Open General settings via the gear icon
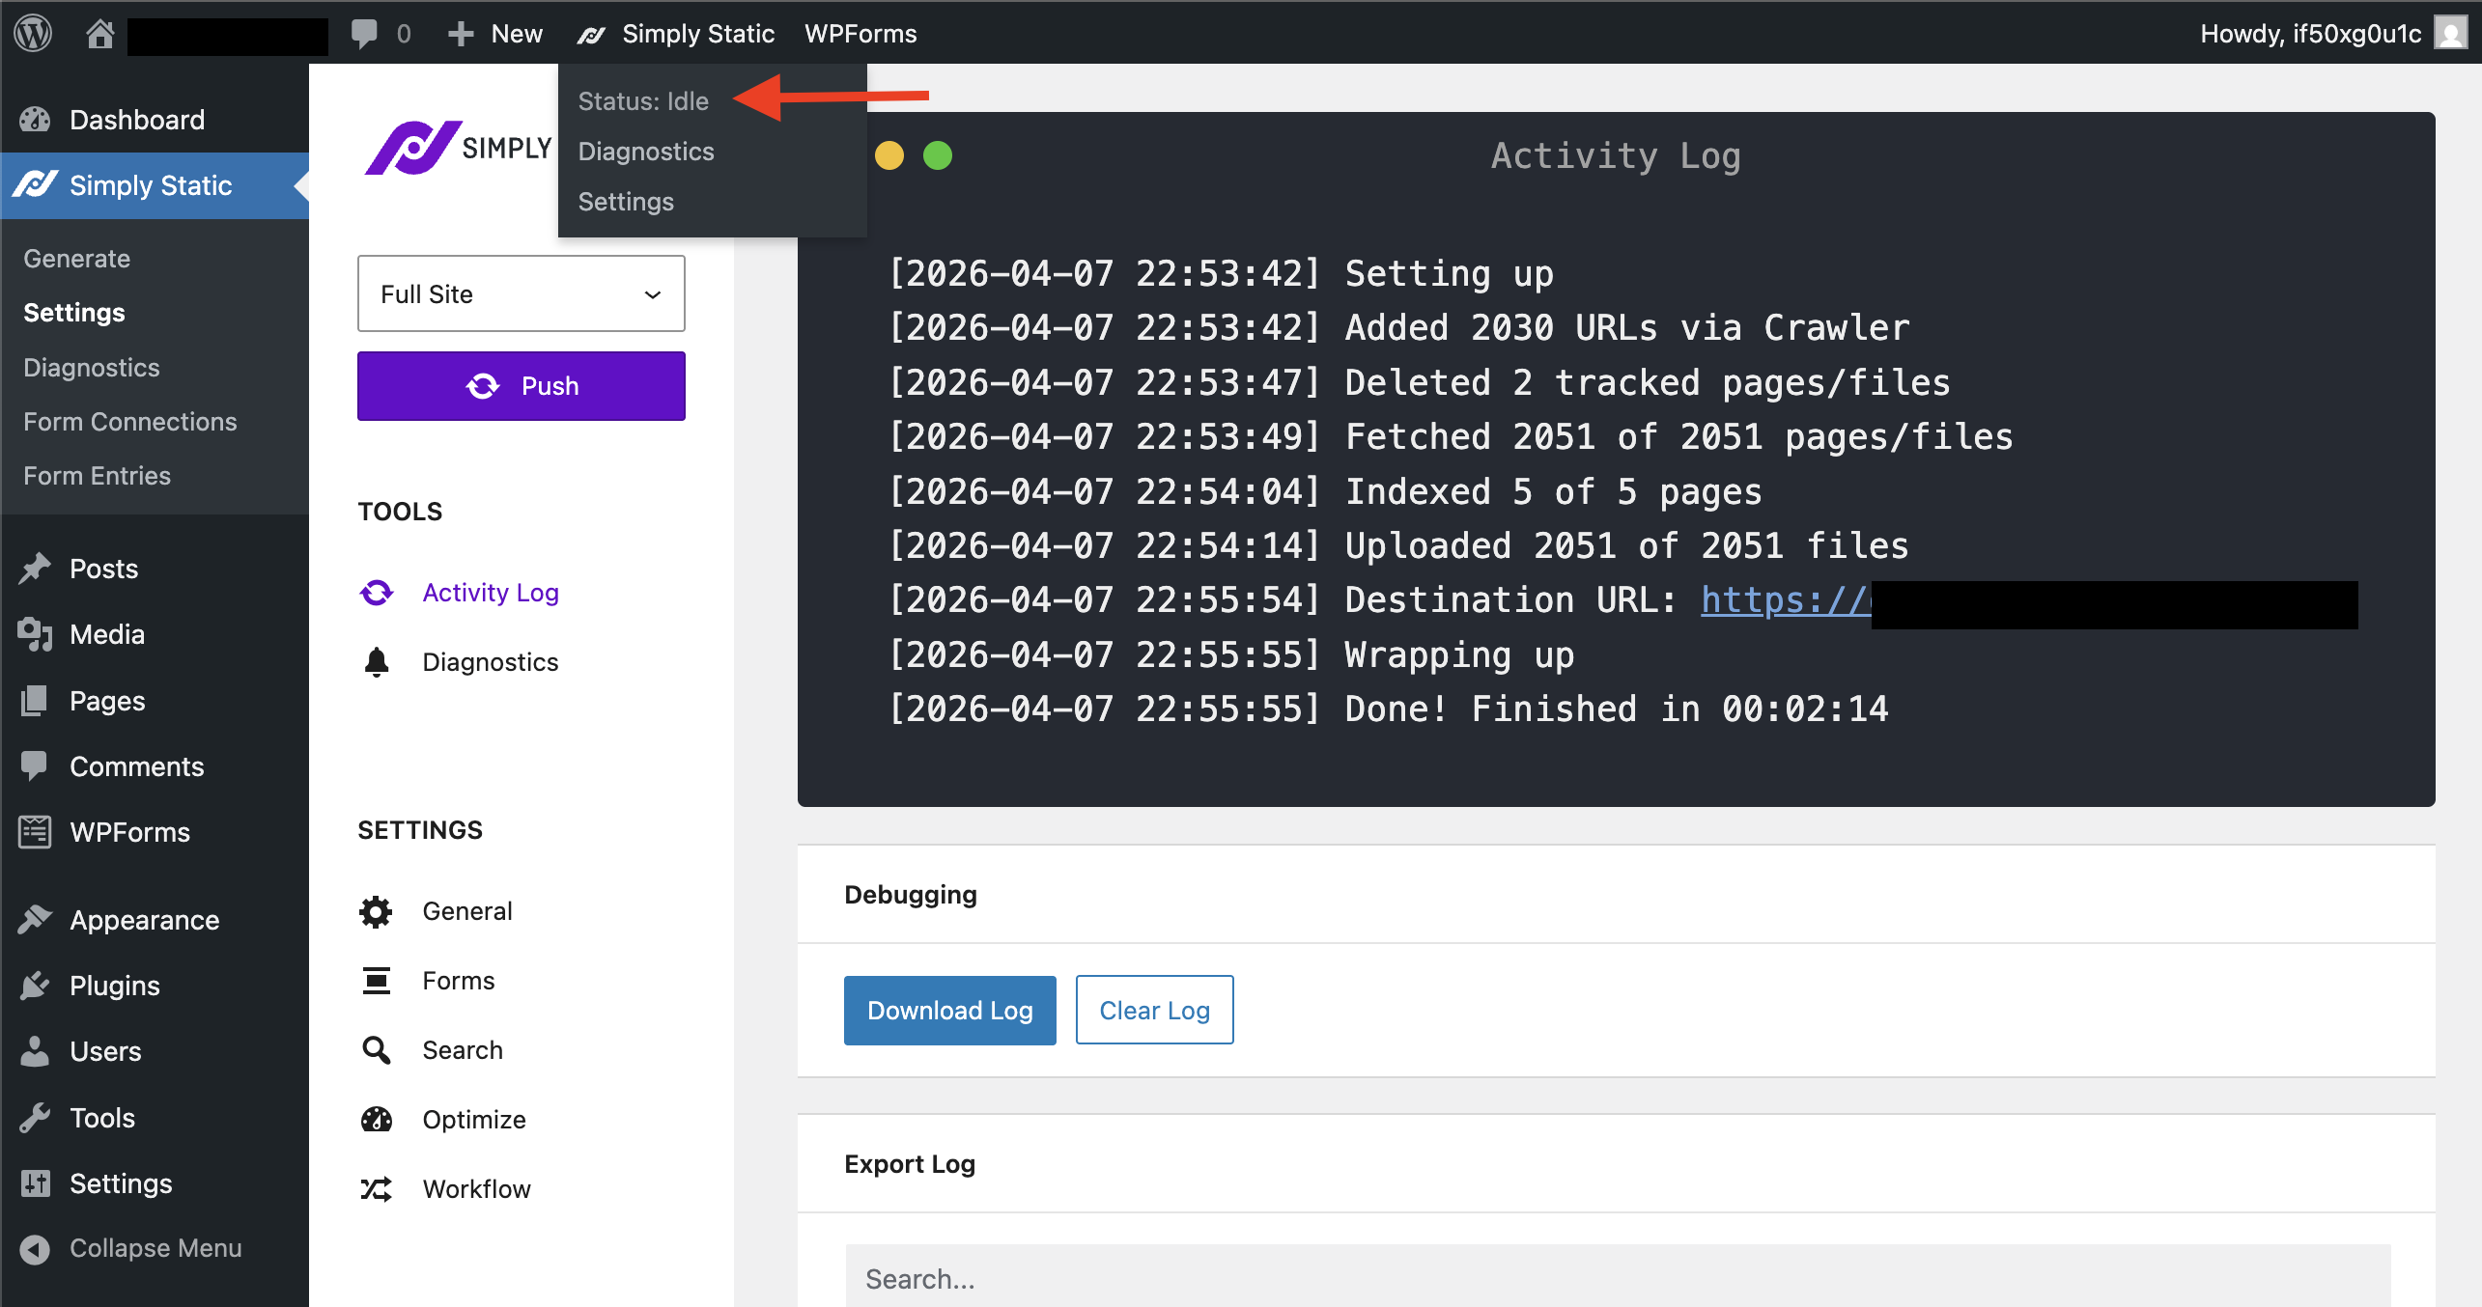The image size is (2482, 1307). click(x=376, y=911)
